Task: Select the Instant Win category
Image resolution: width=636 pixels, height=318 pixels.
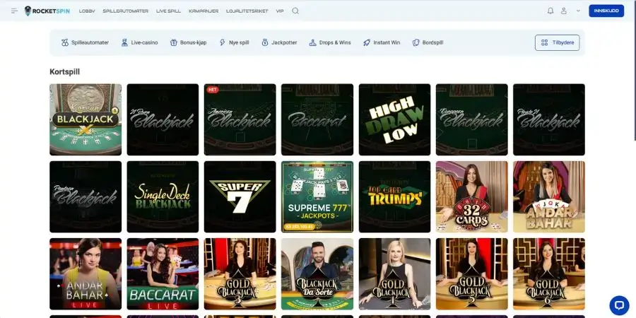Action: 382,42
